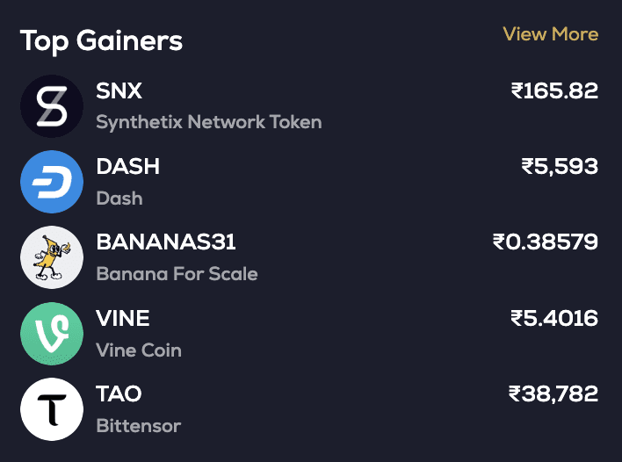Open the View More link
The image size is (622, 462).
coord(550,34)
